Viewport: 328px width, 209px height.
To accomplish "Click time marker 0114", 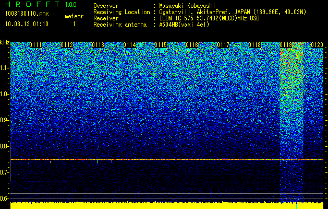I will (x=129, y=45).
